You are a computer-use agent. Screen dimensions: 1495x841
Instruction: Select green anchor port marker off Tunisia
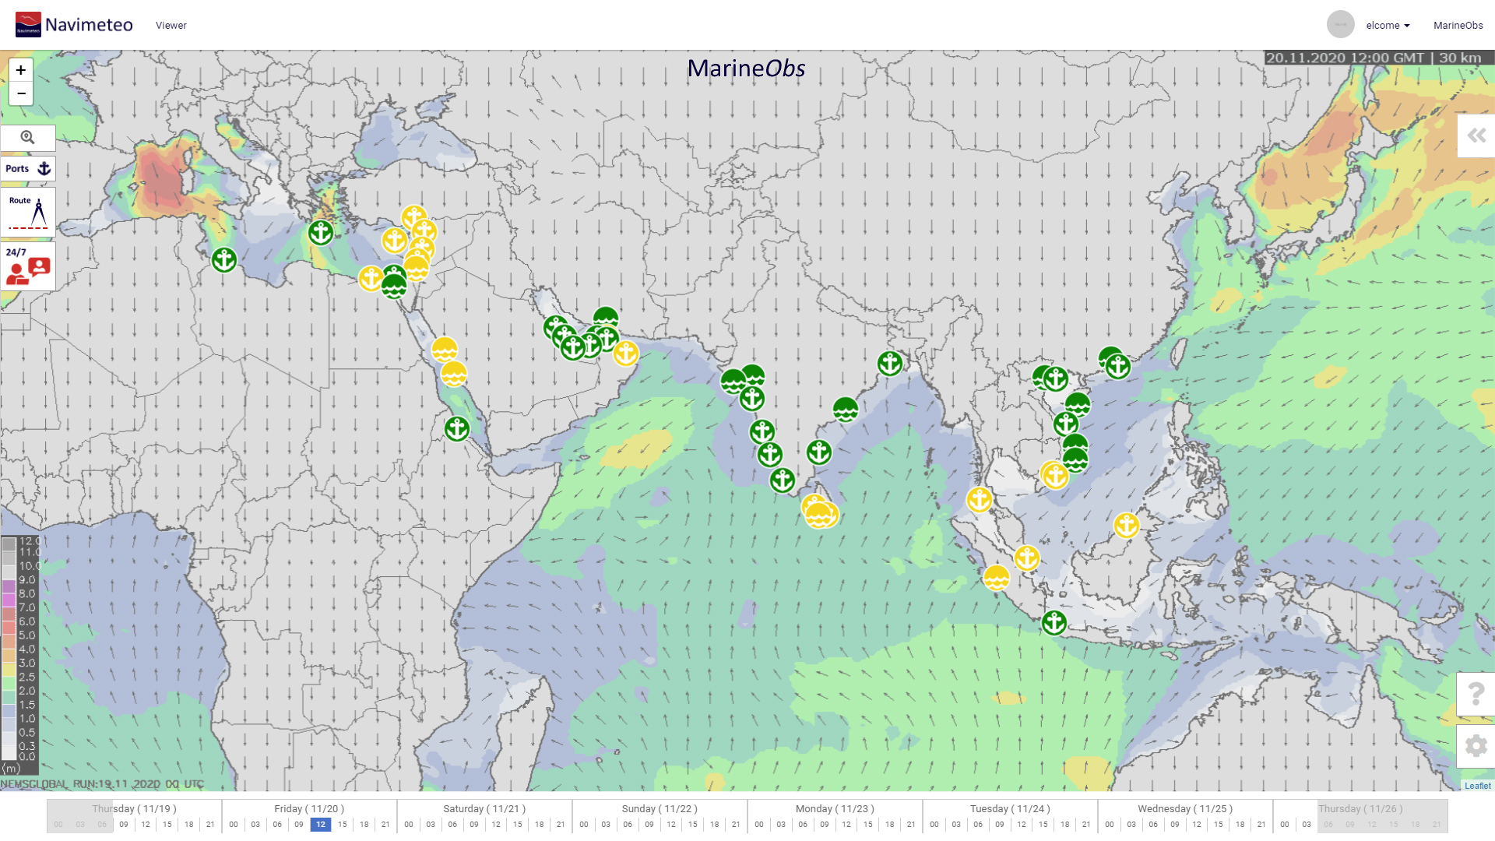pyautogui.click(x=224, y=260)
